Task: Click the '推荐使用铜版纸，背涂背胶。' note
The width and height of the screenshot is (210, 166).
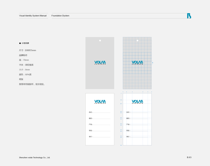Action: coord(32,84)
